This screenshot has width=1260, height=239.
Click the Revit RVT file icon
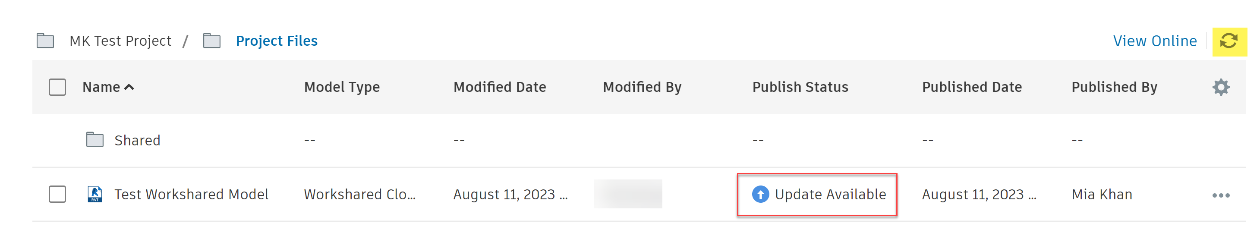tap(94, 194)
